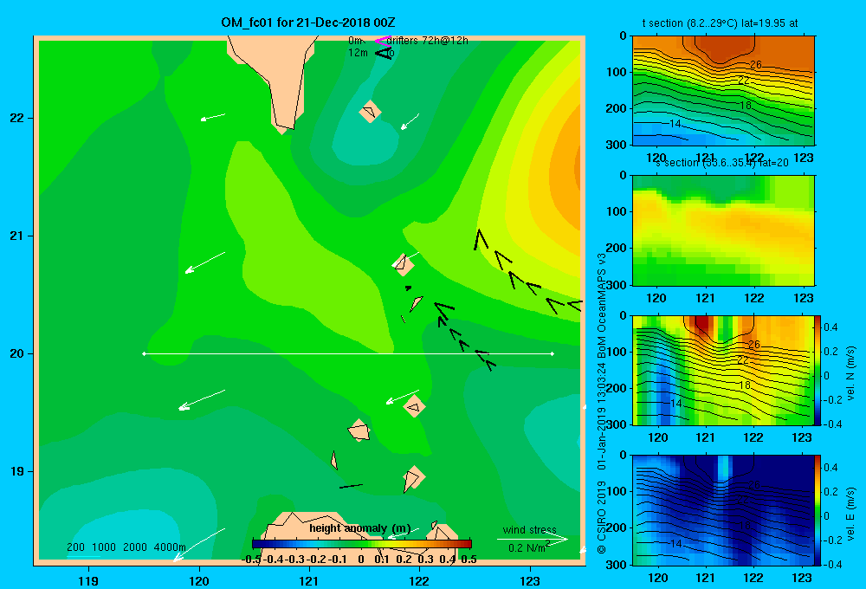Image resolution: width=866 pixels, height=589 pixels.
Task: Click latitude label 20 on main map
Action: click(17, 353)
